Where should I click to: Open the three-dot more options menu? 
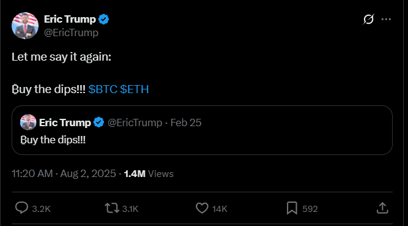386,19
